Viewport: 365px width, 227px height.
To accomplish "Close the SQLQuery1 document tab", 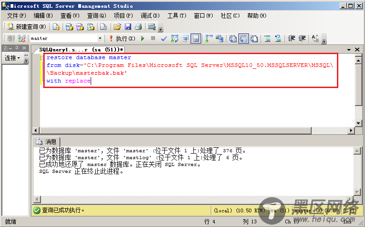I will (357, 50).
